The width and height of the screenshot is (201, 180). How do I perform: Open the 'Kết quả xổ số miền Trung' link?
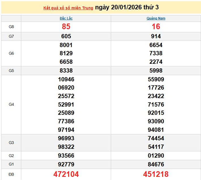[x=68, y=8]
